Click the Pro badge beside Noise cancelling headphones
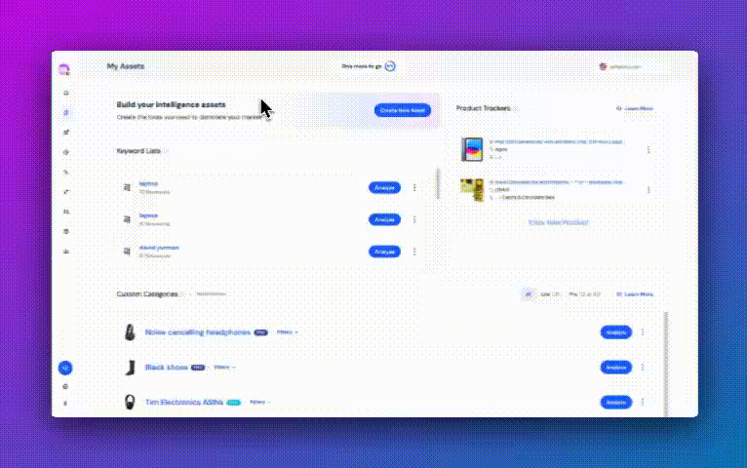747x468 pixels. pyautogui.click(x=260, y=332)
